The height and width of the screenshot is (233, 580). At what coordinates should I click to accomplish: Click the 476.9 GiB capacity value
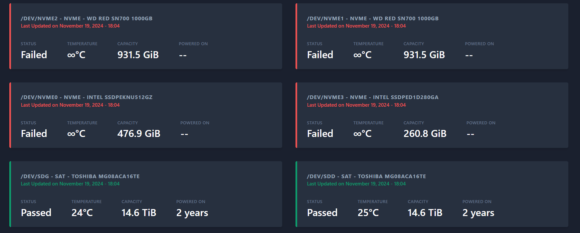point(139,134)
